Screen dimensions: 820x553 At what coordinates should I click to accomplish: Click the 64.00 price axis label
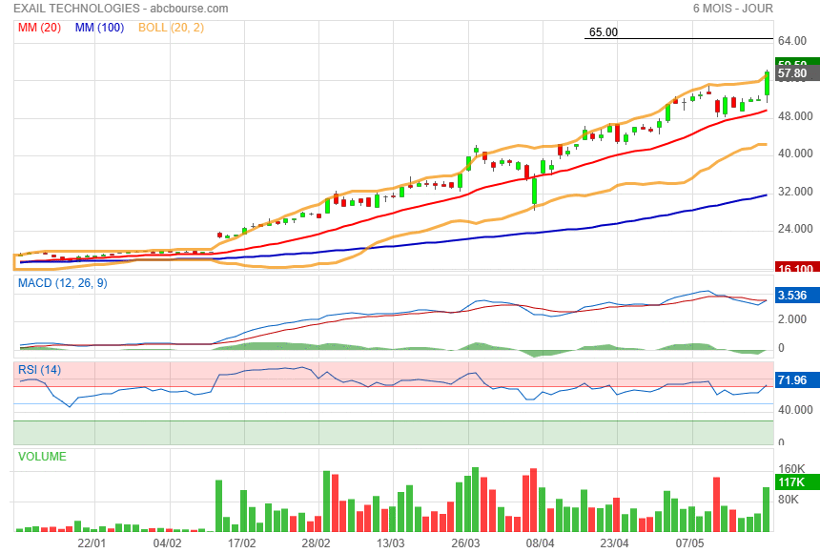(x=792, y=41)
